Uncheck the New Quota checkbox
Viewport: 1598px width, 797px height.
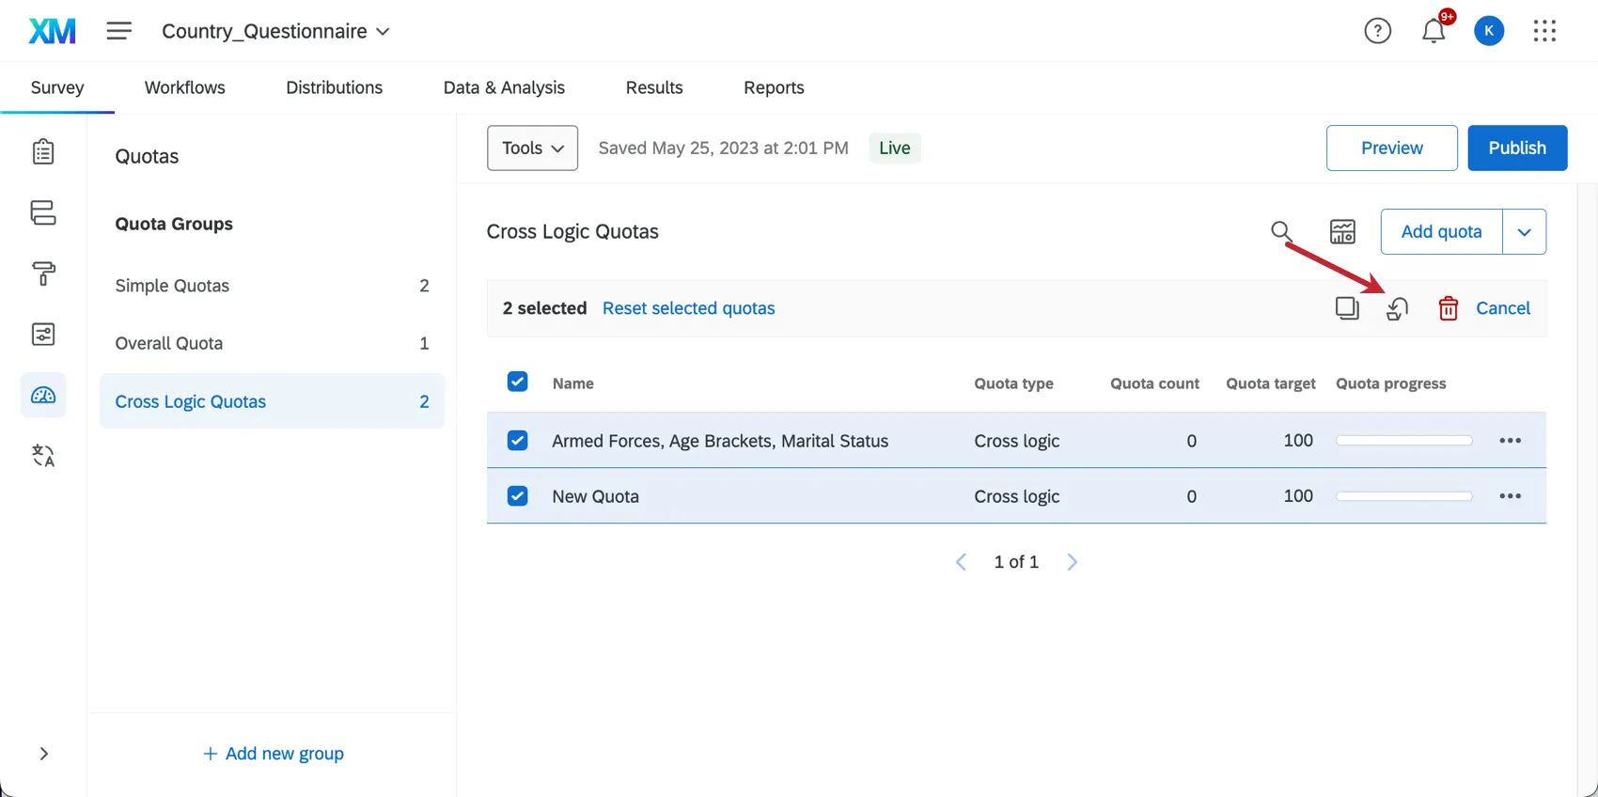(517, 496)
